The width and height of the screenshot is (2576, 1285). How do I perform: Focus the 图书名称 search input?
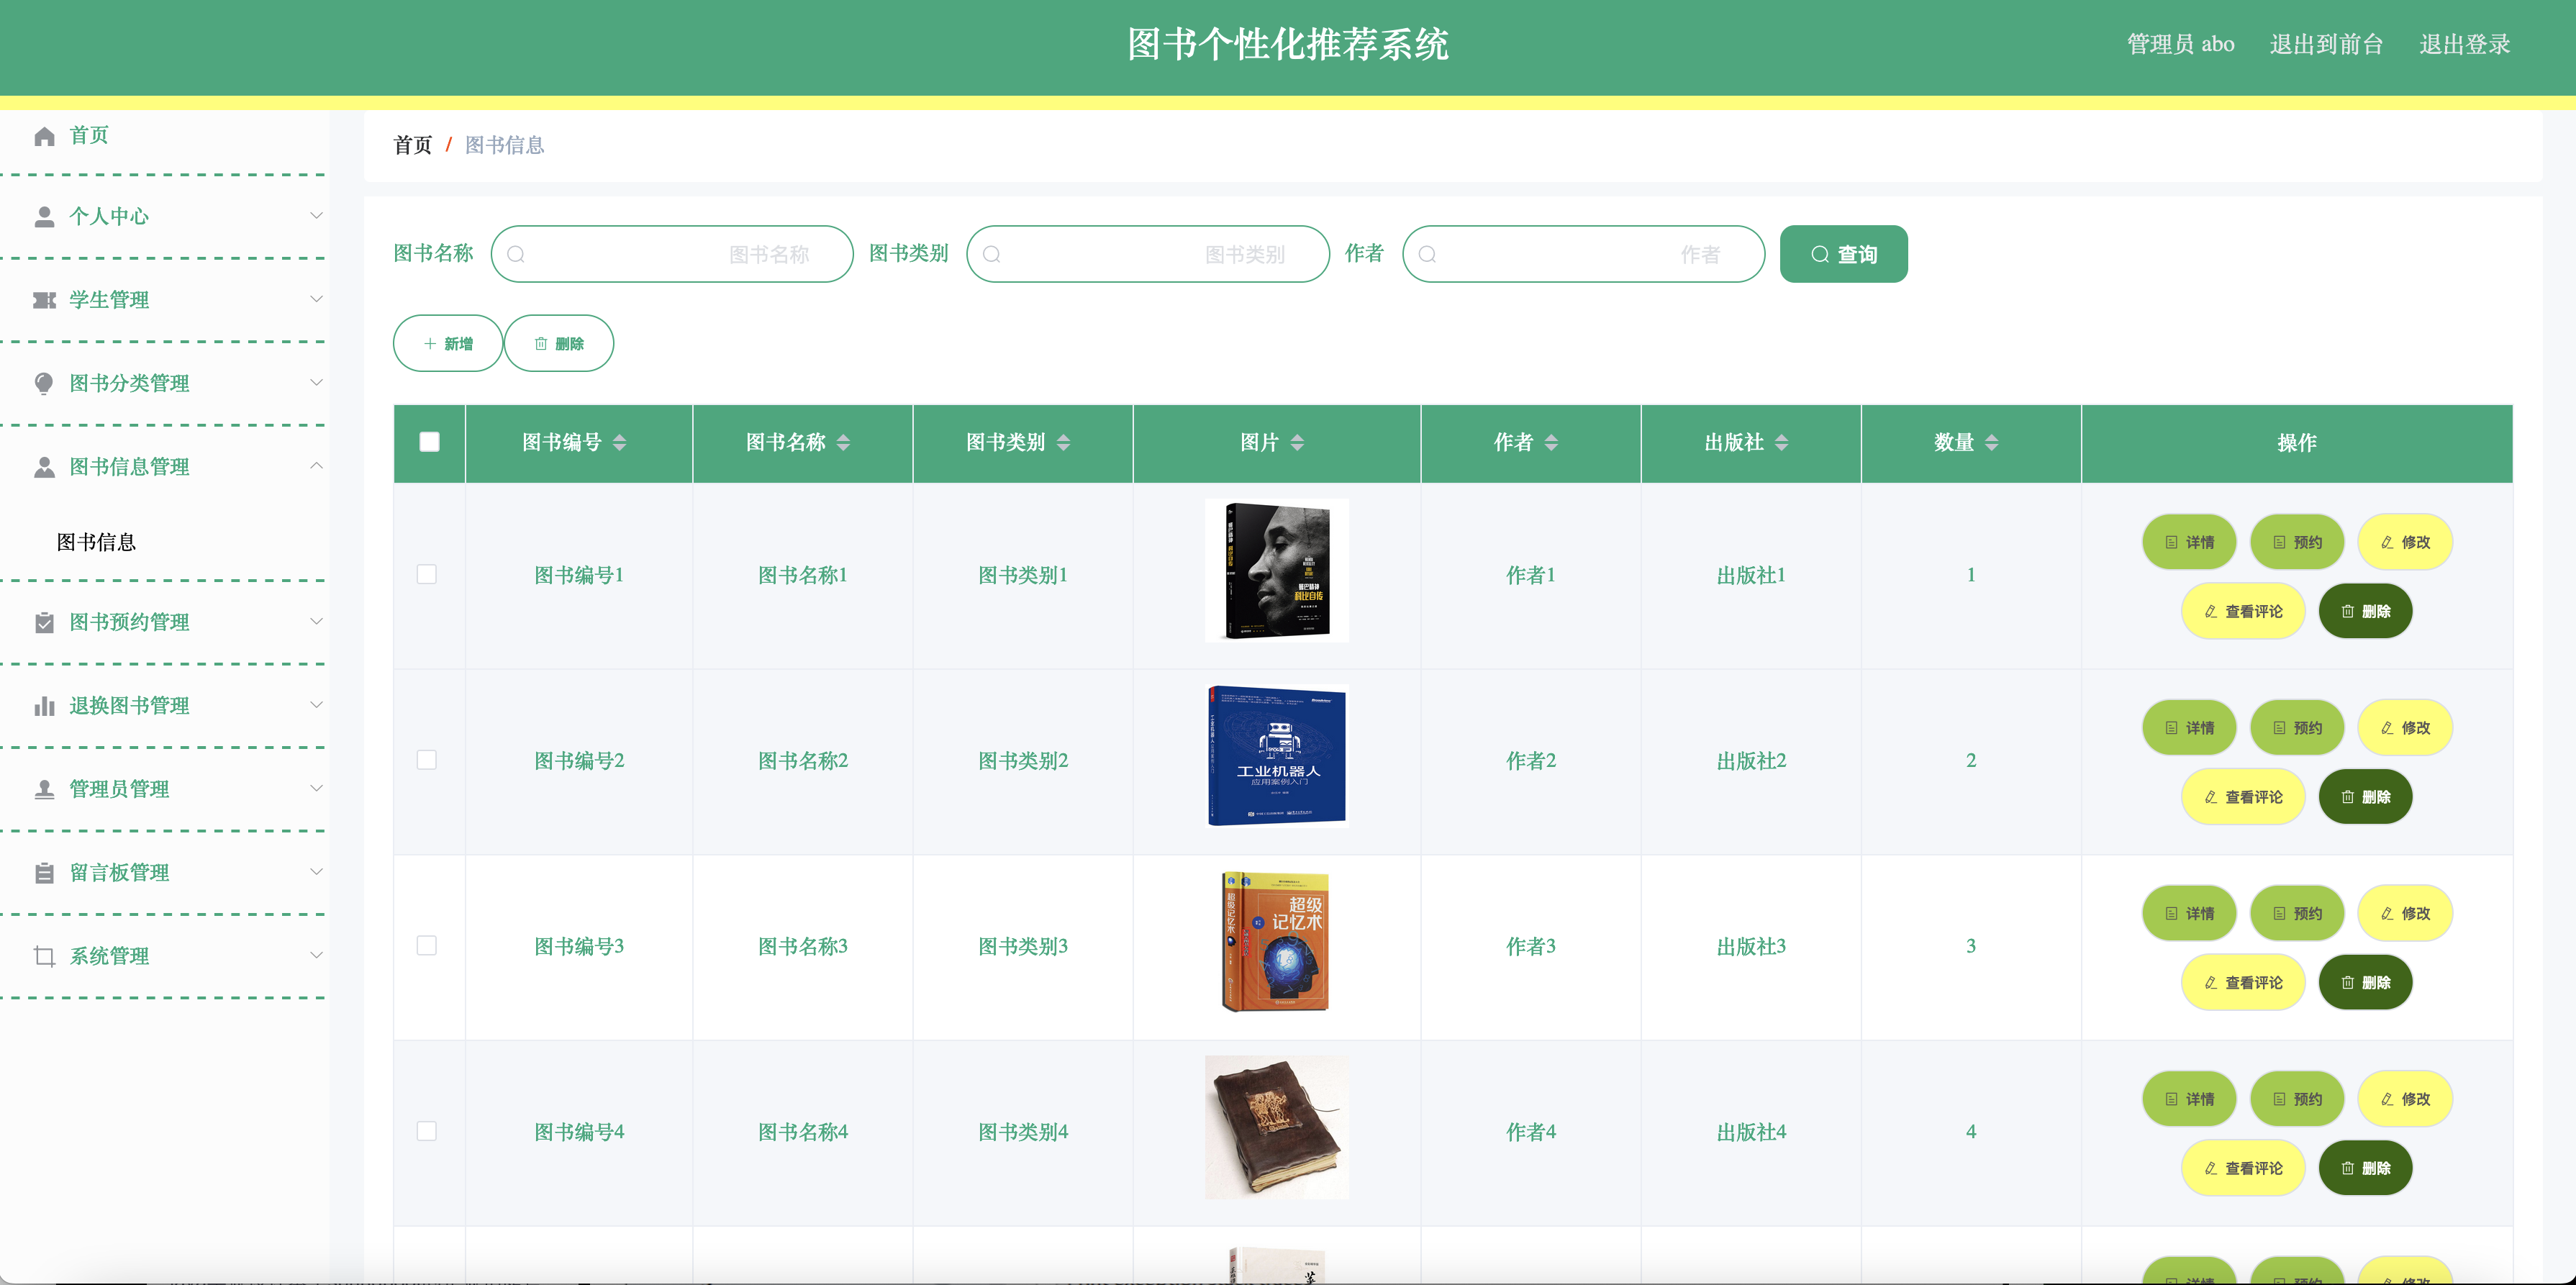click(672, 255)
